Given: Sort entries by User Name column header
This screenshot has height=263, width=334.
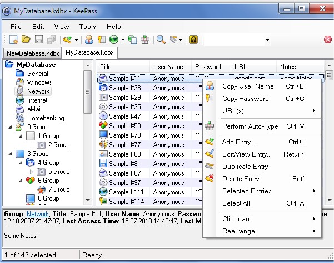Looking at the screenshot, I should pyautogui.click(x=168, y=66).
